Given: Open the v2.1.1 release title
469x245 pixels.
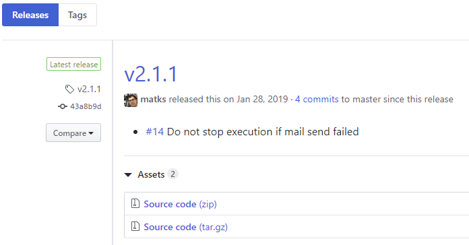Looking at the screenshot, I should 151,74.
